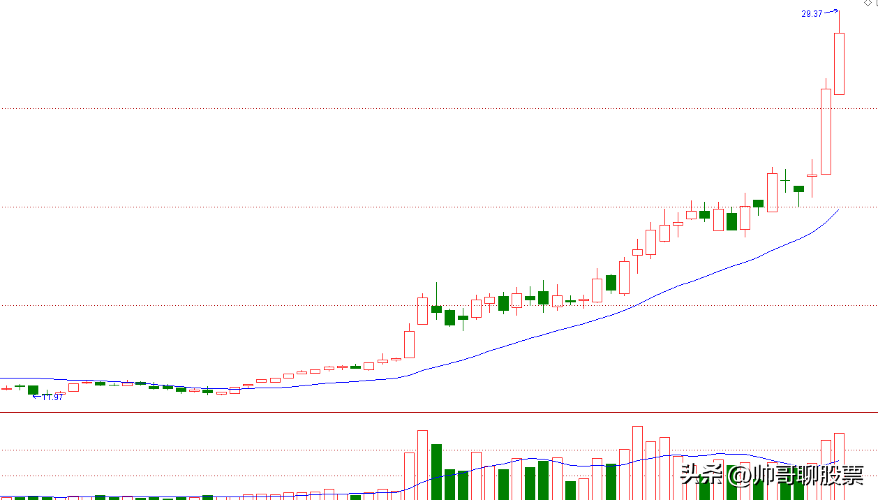
Task: Click the tallest green volume bar
Action: (x=436, y=471)
